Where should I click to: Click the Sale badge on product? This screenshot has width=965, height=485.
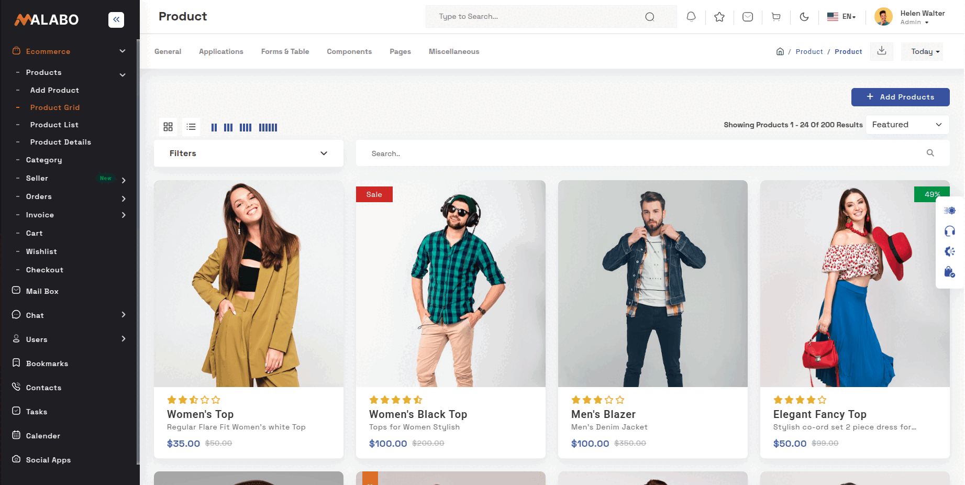point(374,194)
